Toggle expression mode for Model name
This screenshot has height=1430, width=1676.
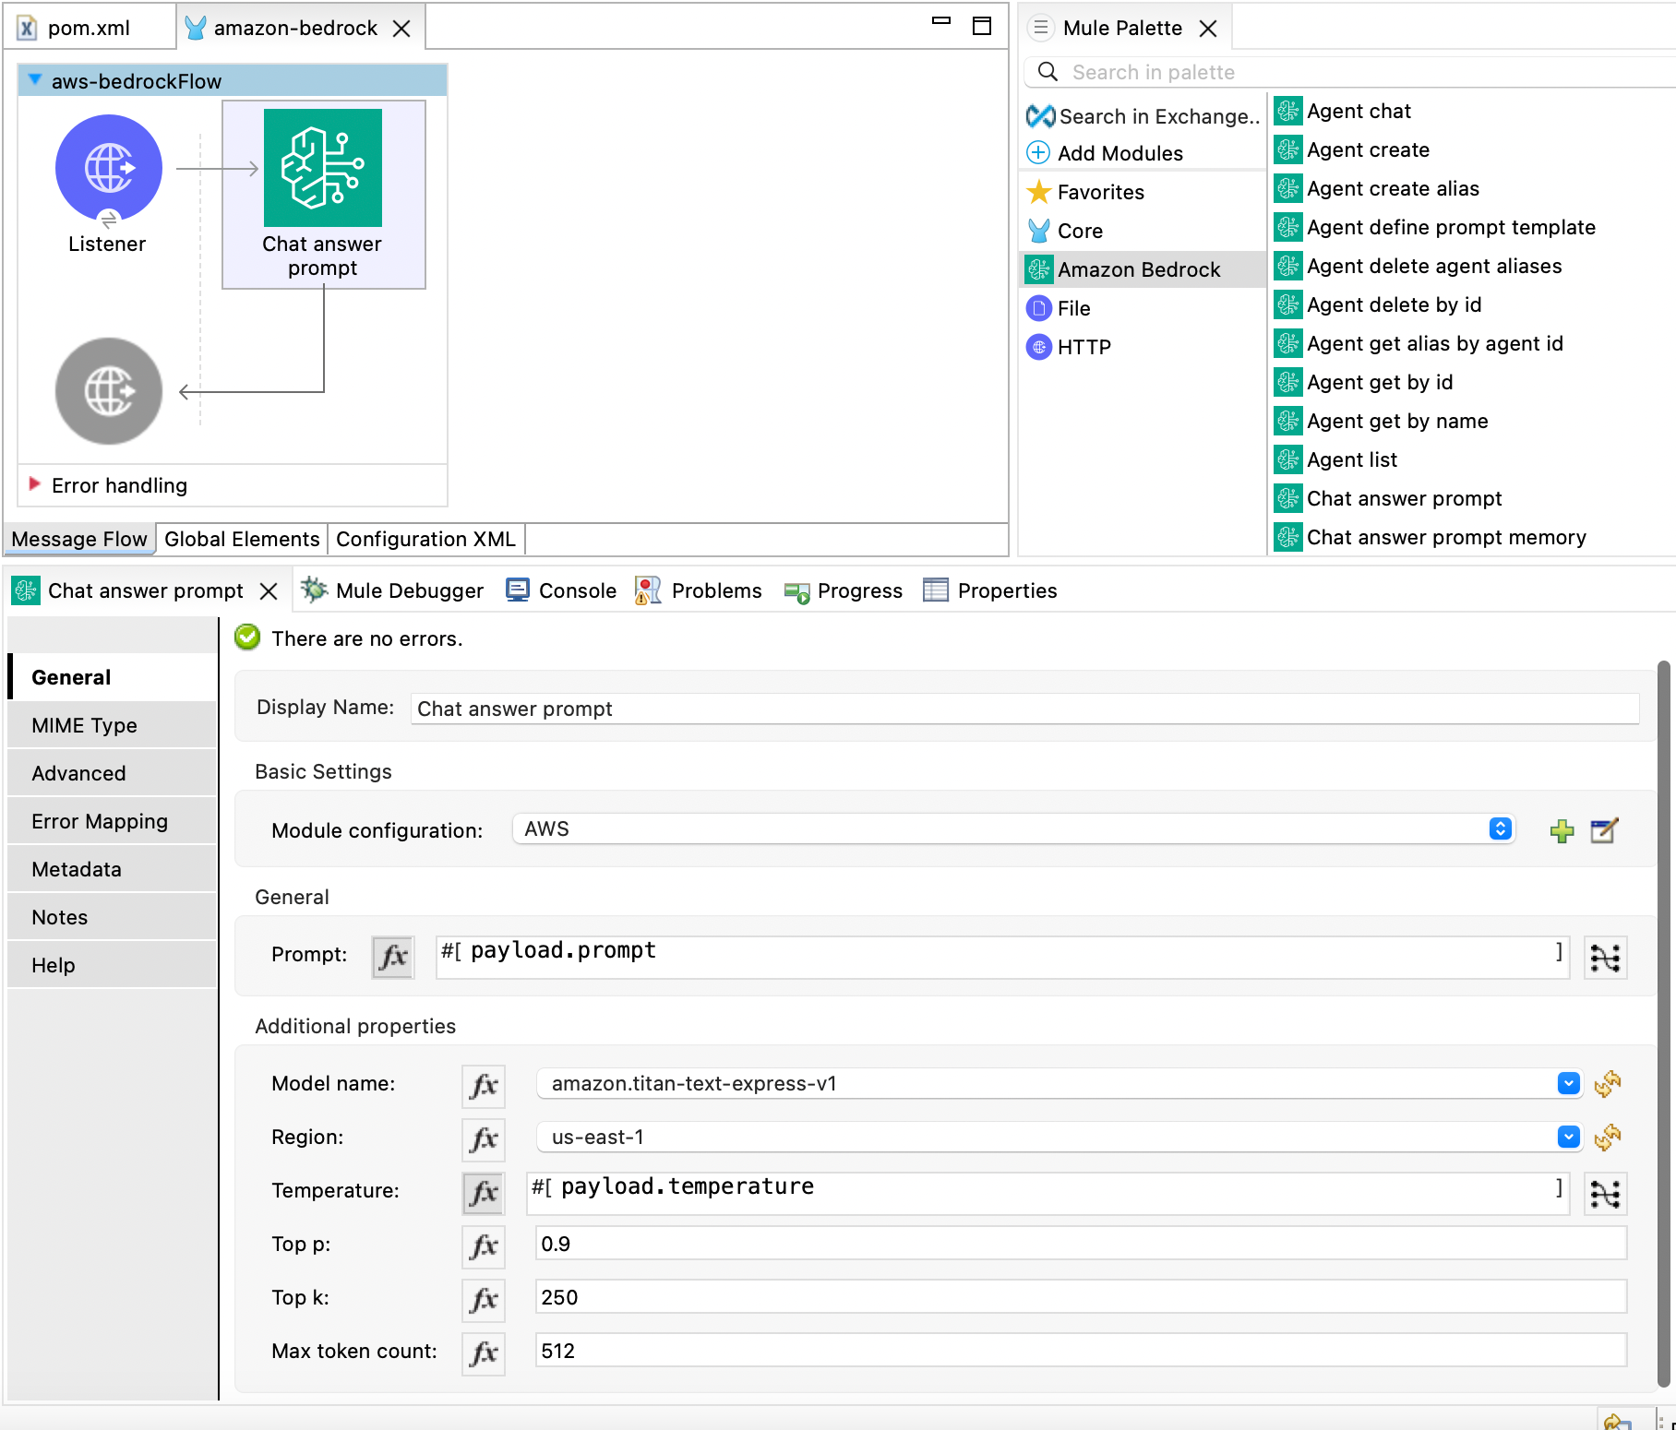pyautogui.click(x=484, y=1086)
